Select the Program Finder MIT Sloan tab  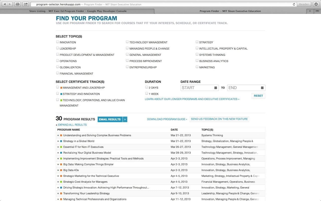(230, 11)
